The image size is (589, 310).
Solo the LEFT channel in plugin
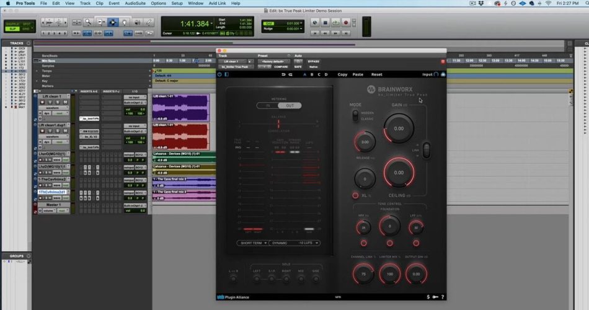[x=257, y=279]
